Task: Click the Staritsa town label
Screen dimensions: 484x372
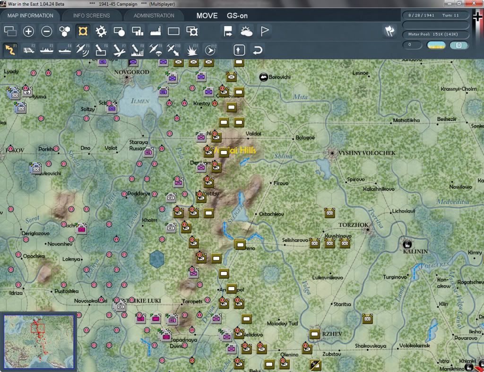Action: point(342,304)
